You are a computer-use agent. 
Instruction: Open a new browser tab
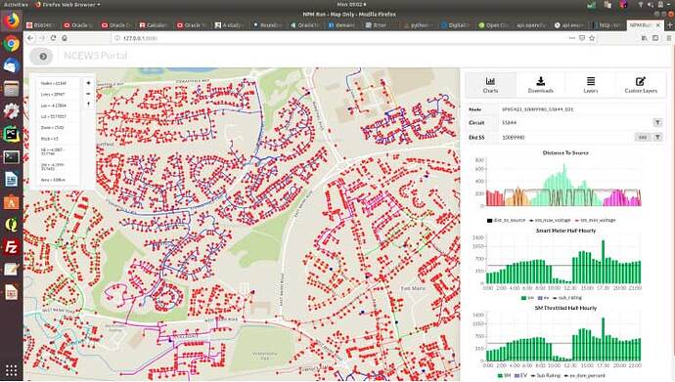(669, 25)
